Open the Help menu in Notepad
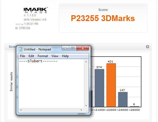Image resolution: width=158 pixels, height=122 pixels. click(65, 56)
